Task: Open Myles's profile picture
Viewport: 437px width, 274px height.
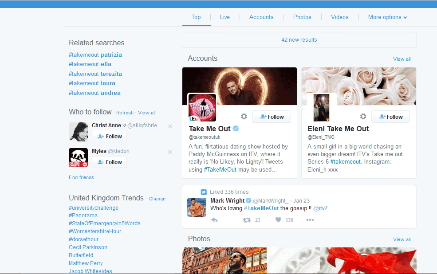Action: [x=79, y=157]
